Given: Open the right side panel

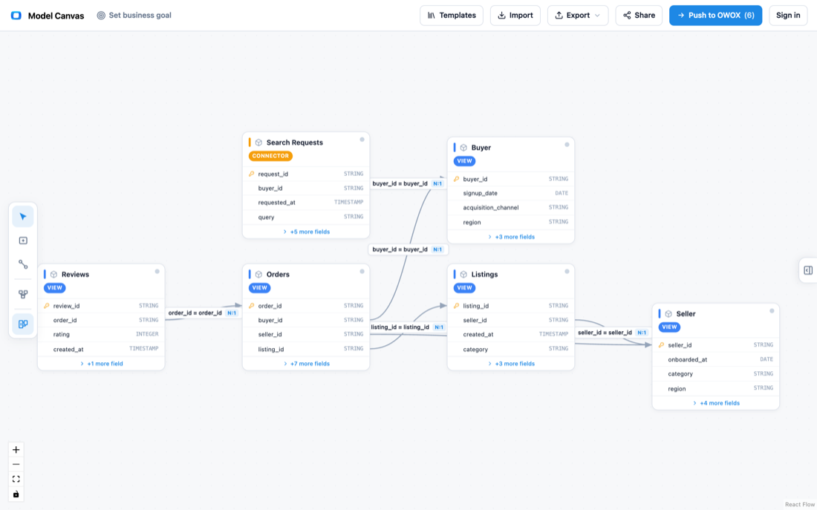Looking at the screenshot, I should coord(808,270).
